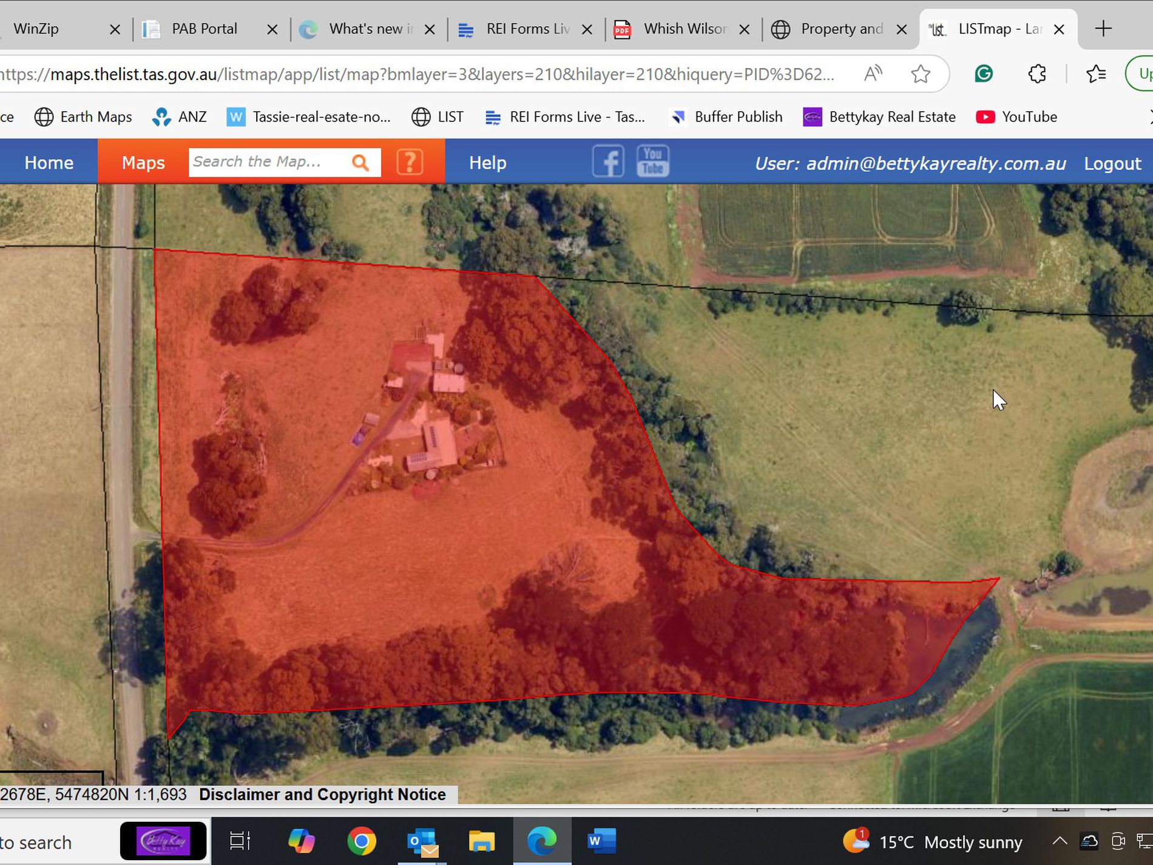Viewport: 1153px width, 865px height.
Task: Click the browser address bar URL
Action: (419, 74)
